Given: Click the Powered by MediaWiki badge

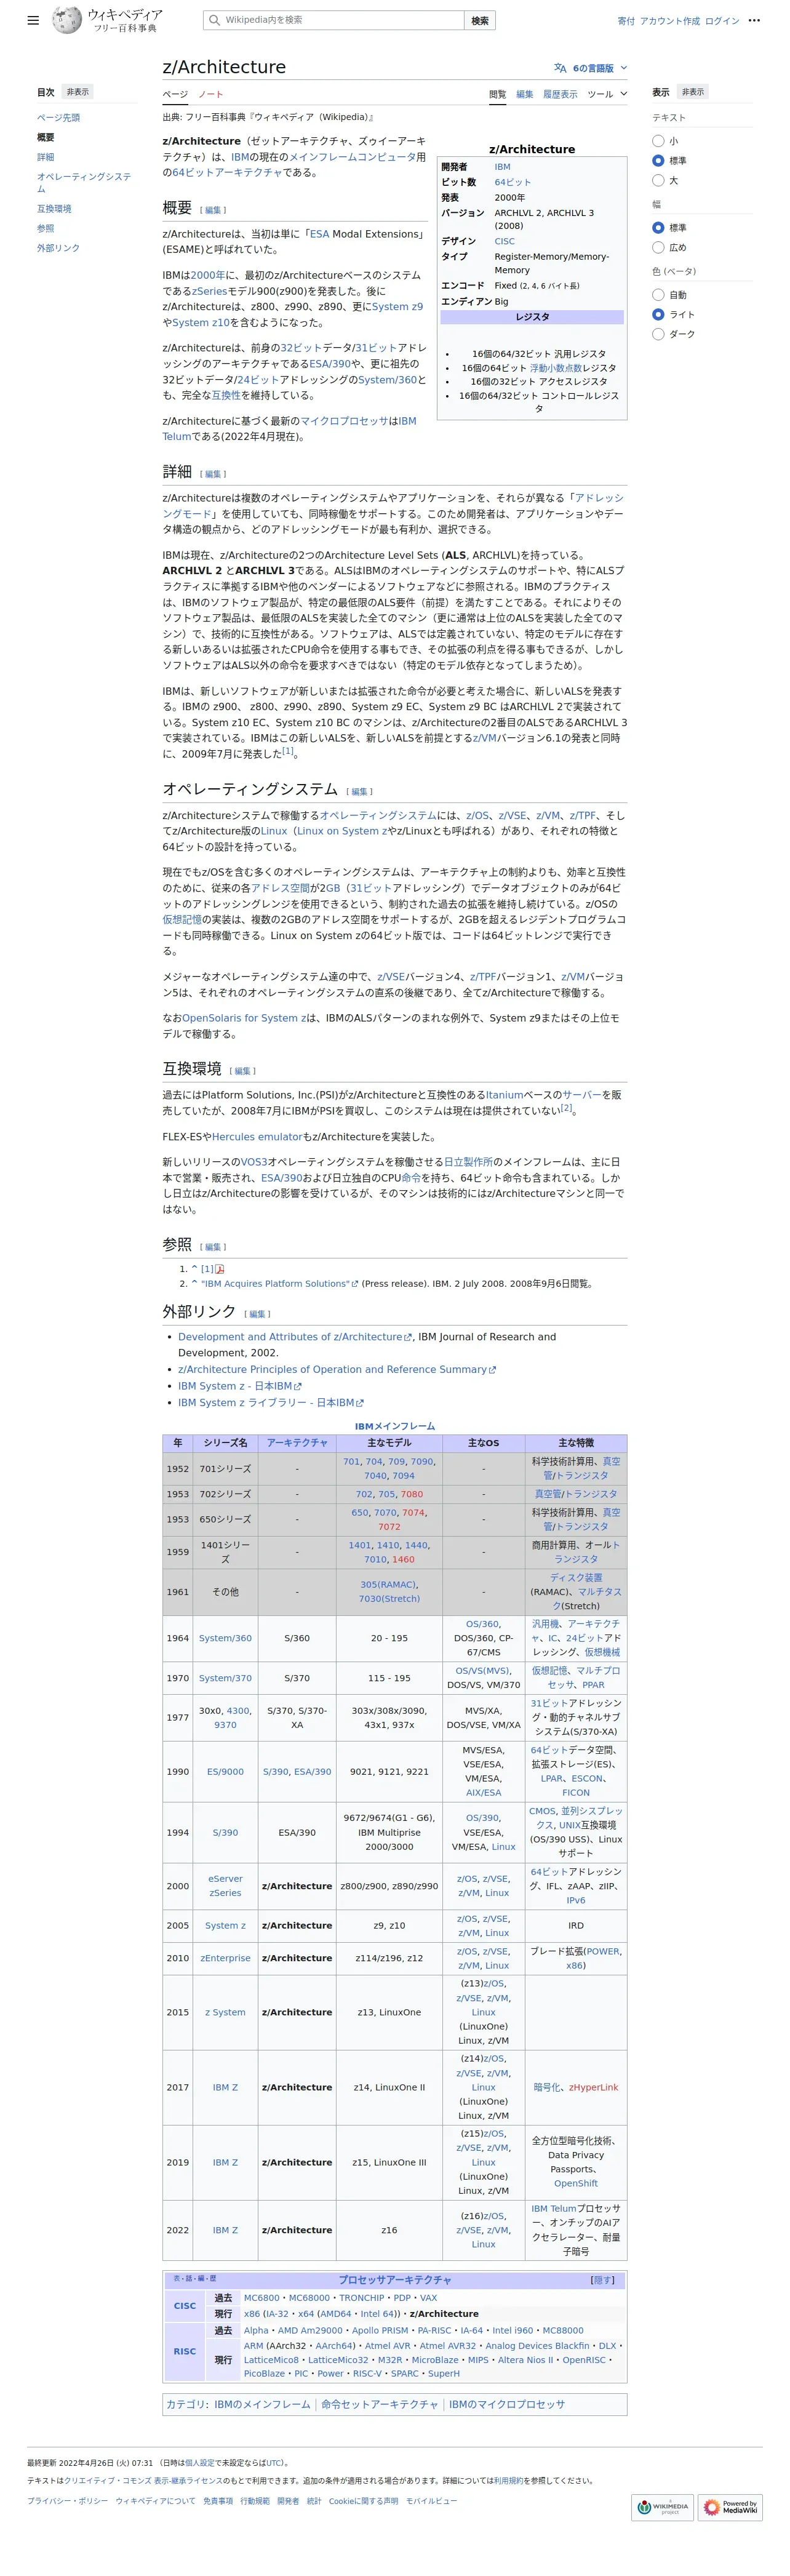Looking at the screenshot, I should click(x=730, y=2506).
